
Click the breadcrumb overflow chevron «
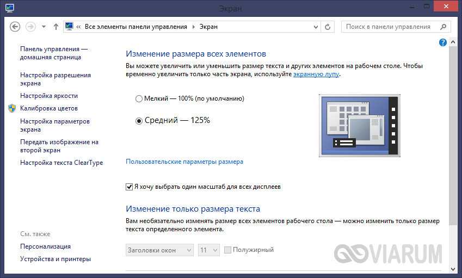[78, 27]
